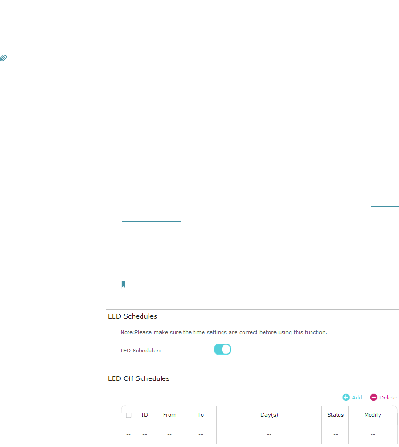The height and width of the screenshot is (447, 399).
Task: Click the paperclip icon at left margin
Action: pyautogui.click(x=3, y=58)
